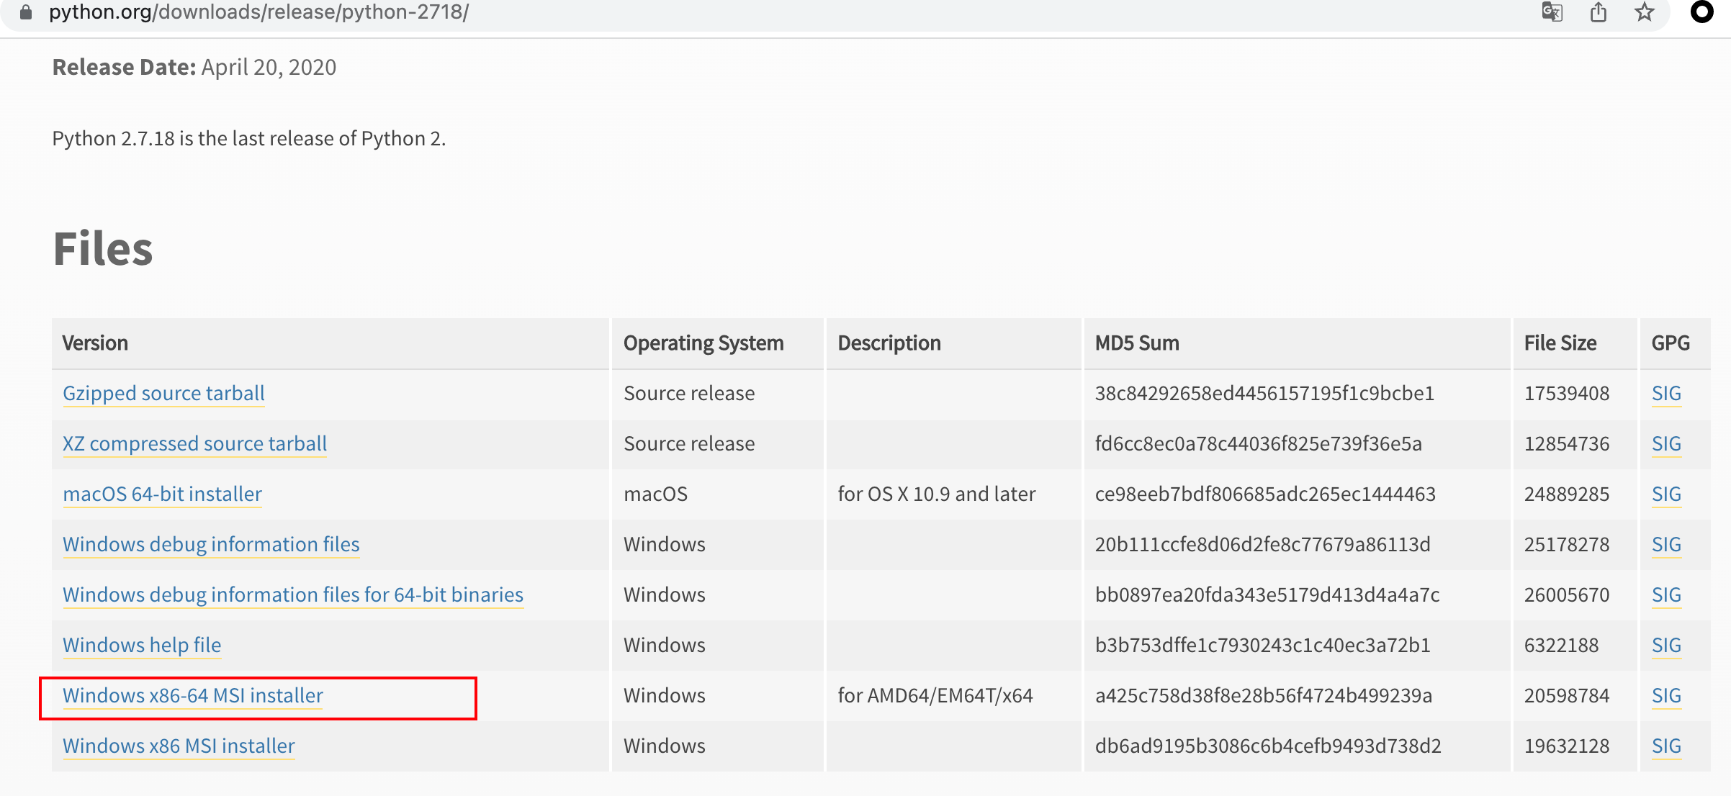Click MD5 sum bb0897ea20fda343e5179d413d4a4a7c
The image size is (1731, 796).
pos(1267,594)
